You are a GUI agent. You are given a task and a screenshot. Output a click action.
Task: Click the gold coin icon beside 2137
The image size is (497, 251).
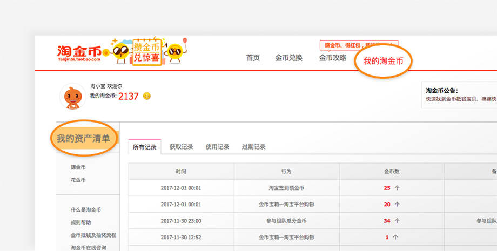click(x=147, y=96)
